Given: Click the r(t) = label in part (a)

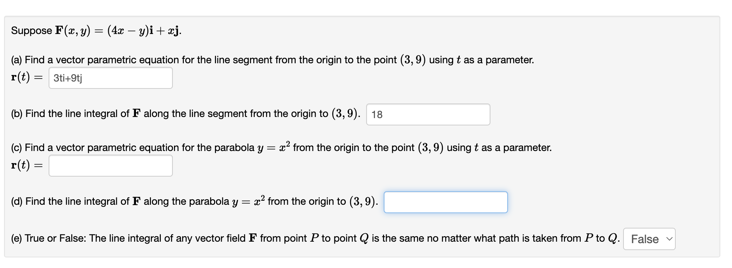Looking at the screenshot, I should (27, 78).
